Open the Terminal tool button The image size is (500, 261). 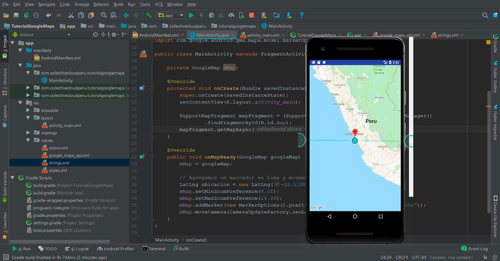click(154, 249)
